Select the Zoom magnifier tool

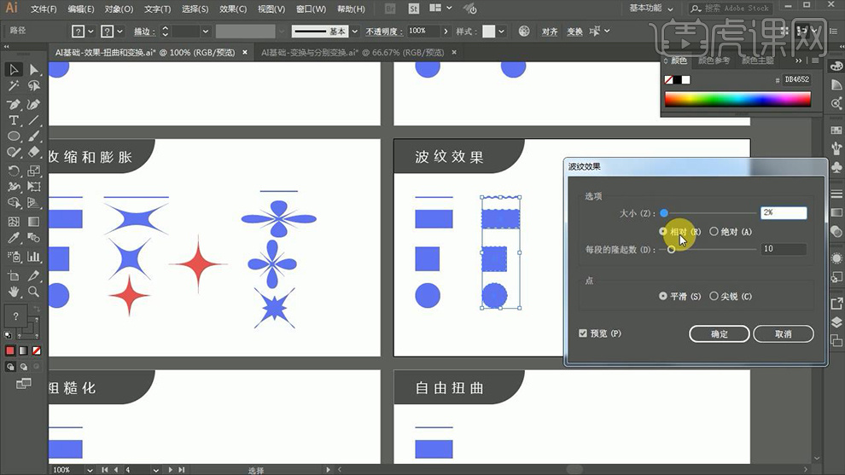(x=34, y=292)
